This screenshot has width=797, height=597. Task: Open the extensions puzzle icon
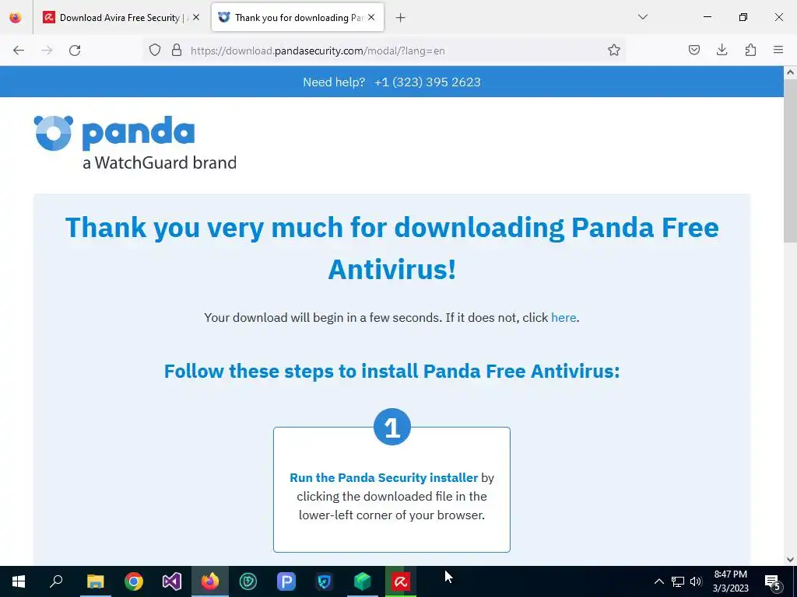pos(750,50)
